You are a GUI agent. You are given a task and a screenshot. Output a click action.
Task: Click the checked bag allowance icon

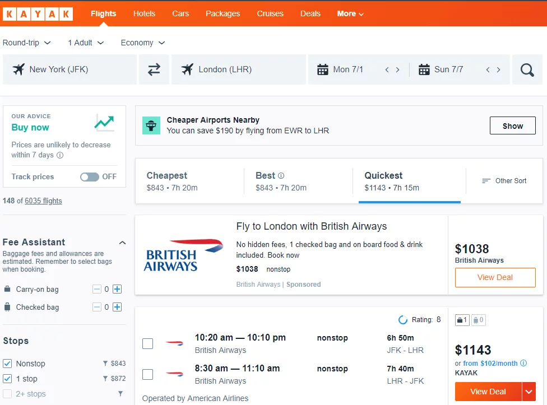(478, 320)
